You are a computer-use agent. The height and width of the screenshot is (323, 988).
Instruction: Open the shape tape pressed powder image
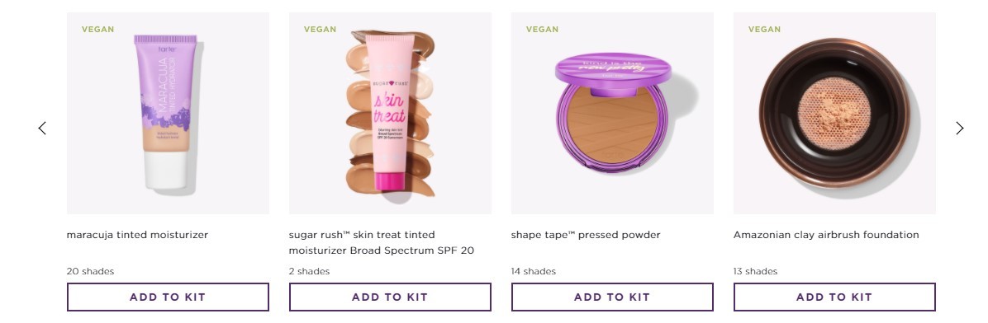[612, 113]
